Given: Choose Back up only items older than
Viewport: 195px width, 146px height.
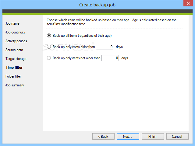Looking at the screenshot, I should click(x=49, y=47).
